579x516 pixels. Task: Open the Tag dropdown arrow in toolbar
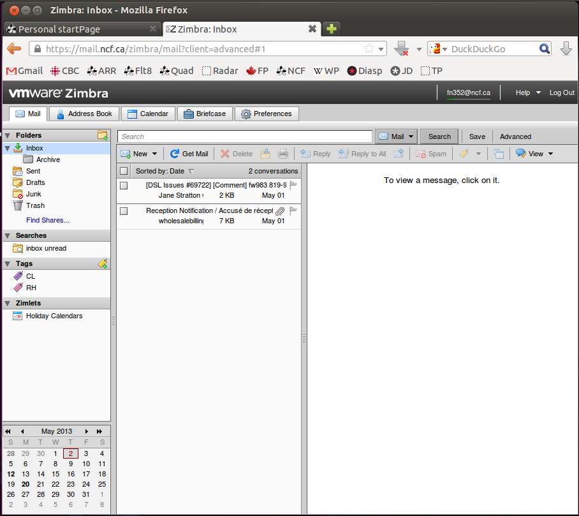[x=478, y=154]
